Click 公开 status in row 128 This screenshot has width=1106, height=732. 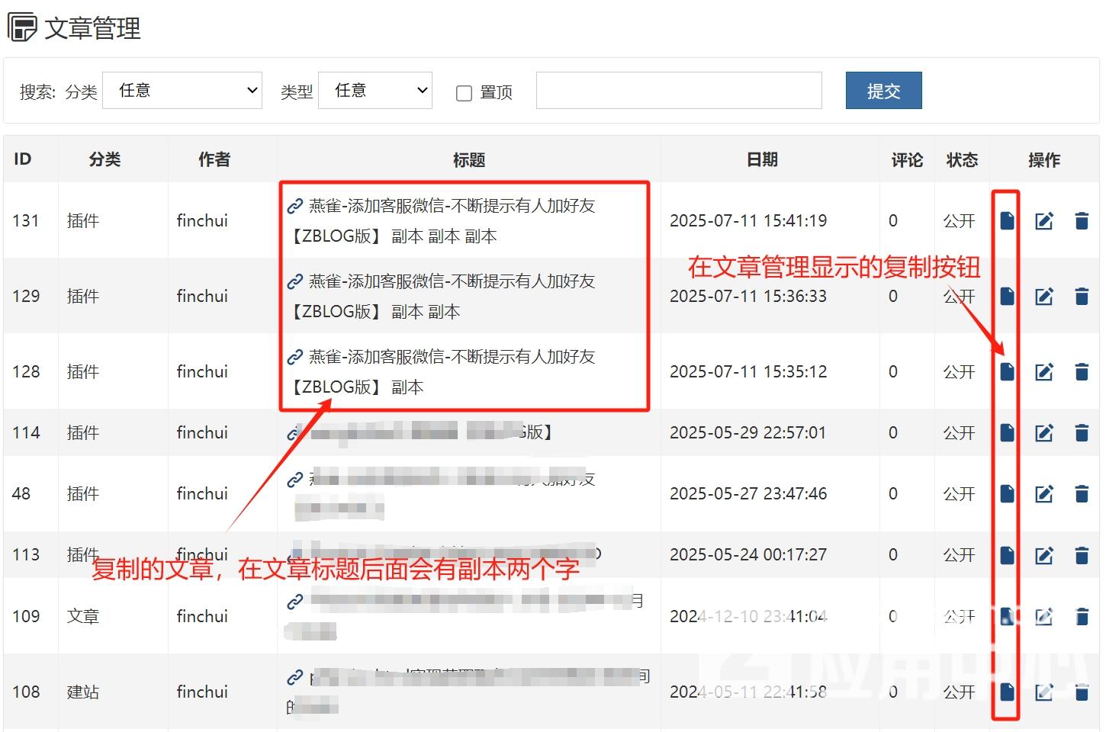[x=959, y=371]
